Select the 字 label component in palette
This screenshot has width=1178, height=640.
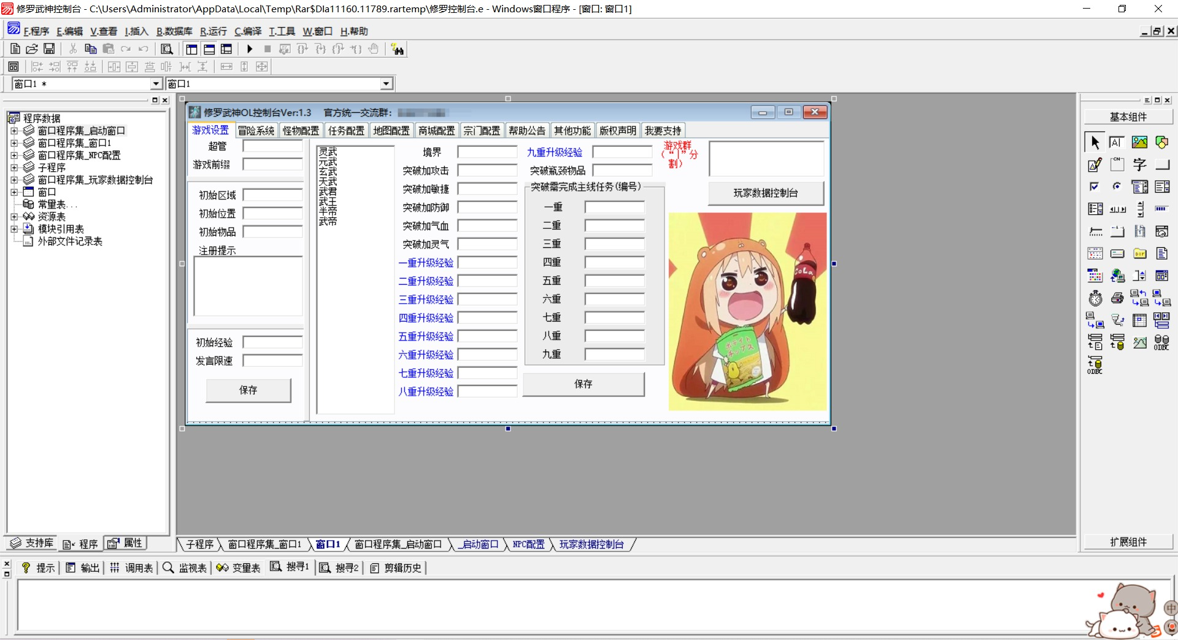1139,164
